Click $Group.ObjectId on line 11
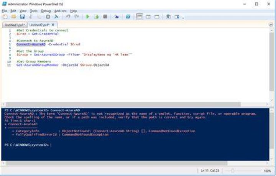Image resolution: width=276 pixels, height=176 pixels. [x=95, y=65]
